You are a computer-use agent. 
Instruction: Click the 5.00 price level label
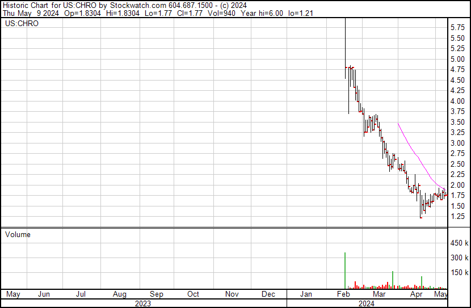pyautogui.click(x=457, y=59)
